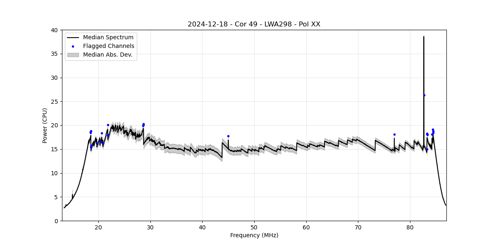Viewport: 496px width, 248px height.
Task: Click the y-axis tick label 25
Action: pos(54,102)
